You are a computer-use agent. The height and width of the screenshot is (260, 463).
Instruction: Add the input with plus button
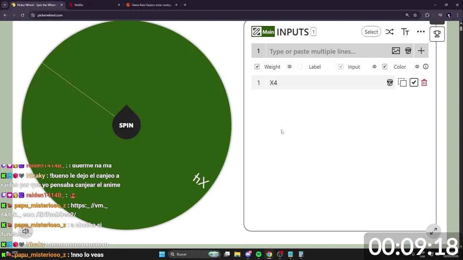421,51
